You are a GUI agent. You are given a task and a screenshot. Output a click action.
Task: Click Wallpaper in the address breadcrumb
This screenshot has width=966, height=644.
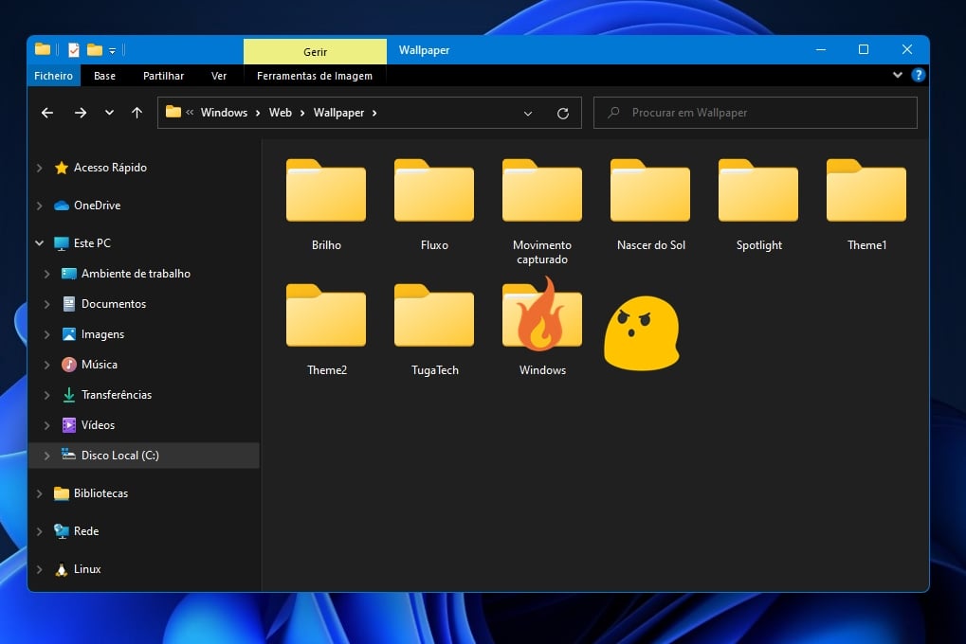coord(338,113)
